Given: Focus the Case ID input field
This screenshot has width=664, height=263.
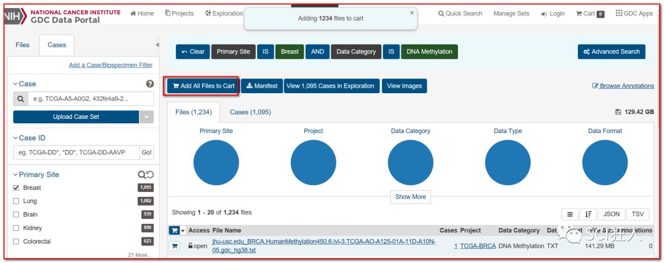Looking at the screenshot, I should tap(76, 153).
